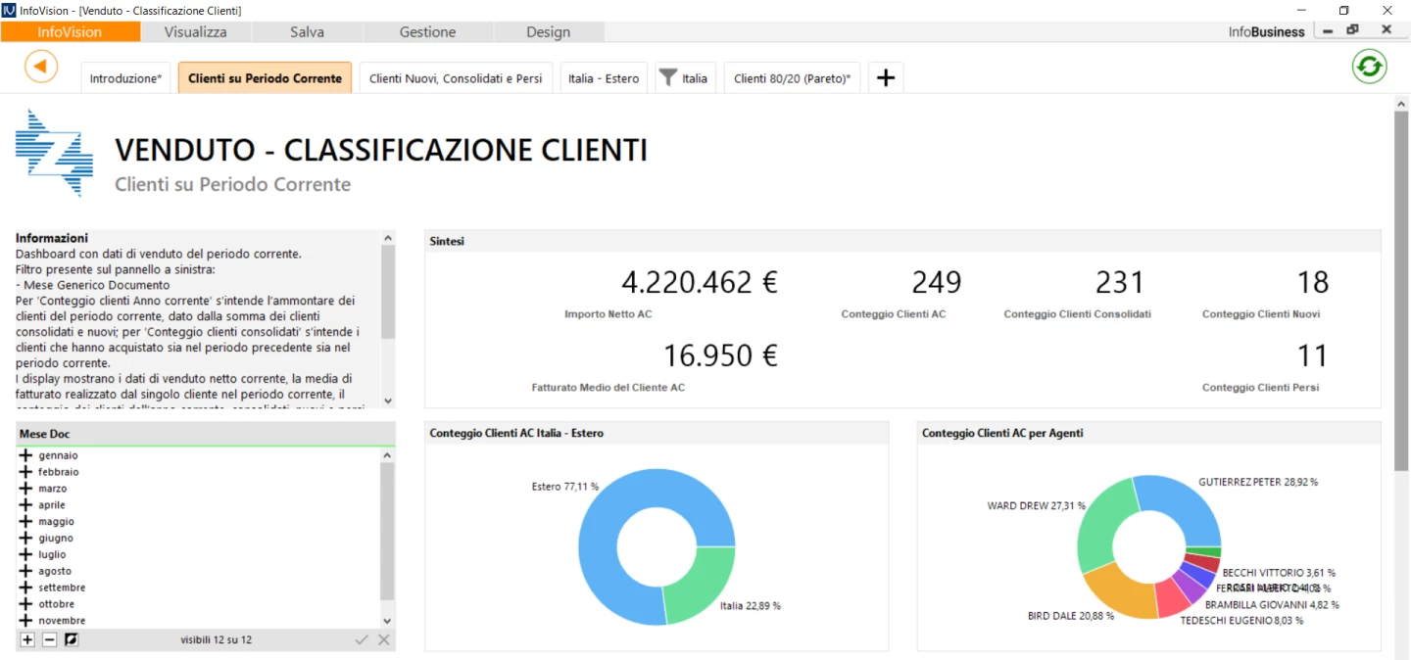Screen dimensions: 1411x660
Task: Toggle the plus next to febbraio
Action: tap(25, 472)
